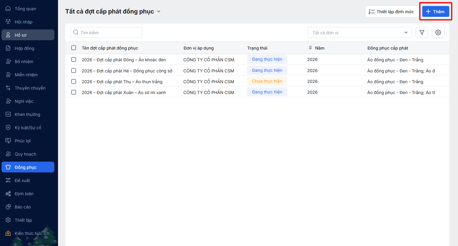Open table column settings gear icon

click(438, 32)
